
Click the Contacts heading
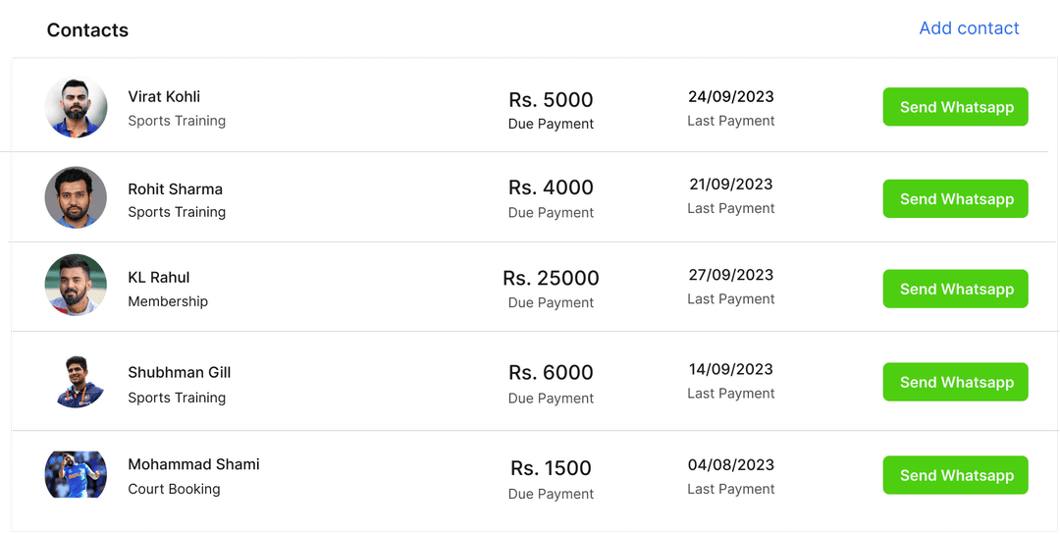(87, 30)
